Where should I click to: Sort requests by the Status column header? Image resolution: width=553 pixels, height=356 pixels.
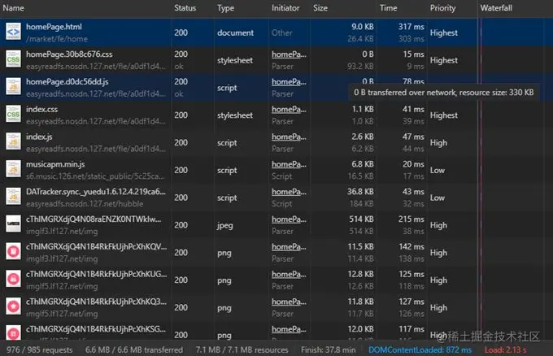pyautogui.click(x=185, y=8)
